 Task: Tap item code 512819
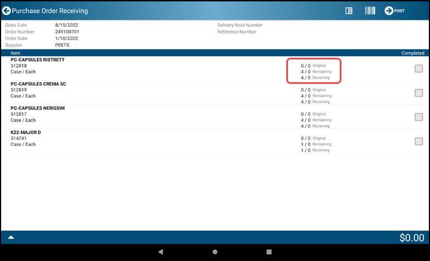pos(18,90)
